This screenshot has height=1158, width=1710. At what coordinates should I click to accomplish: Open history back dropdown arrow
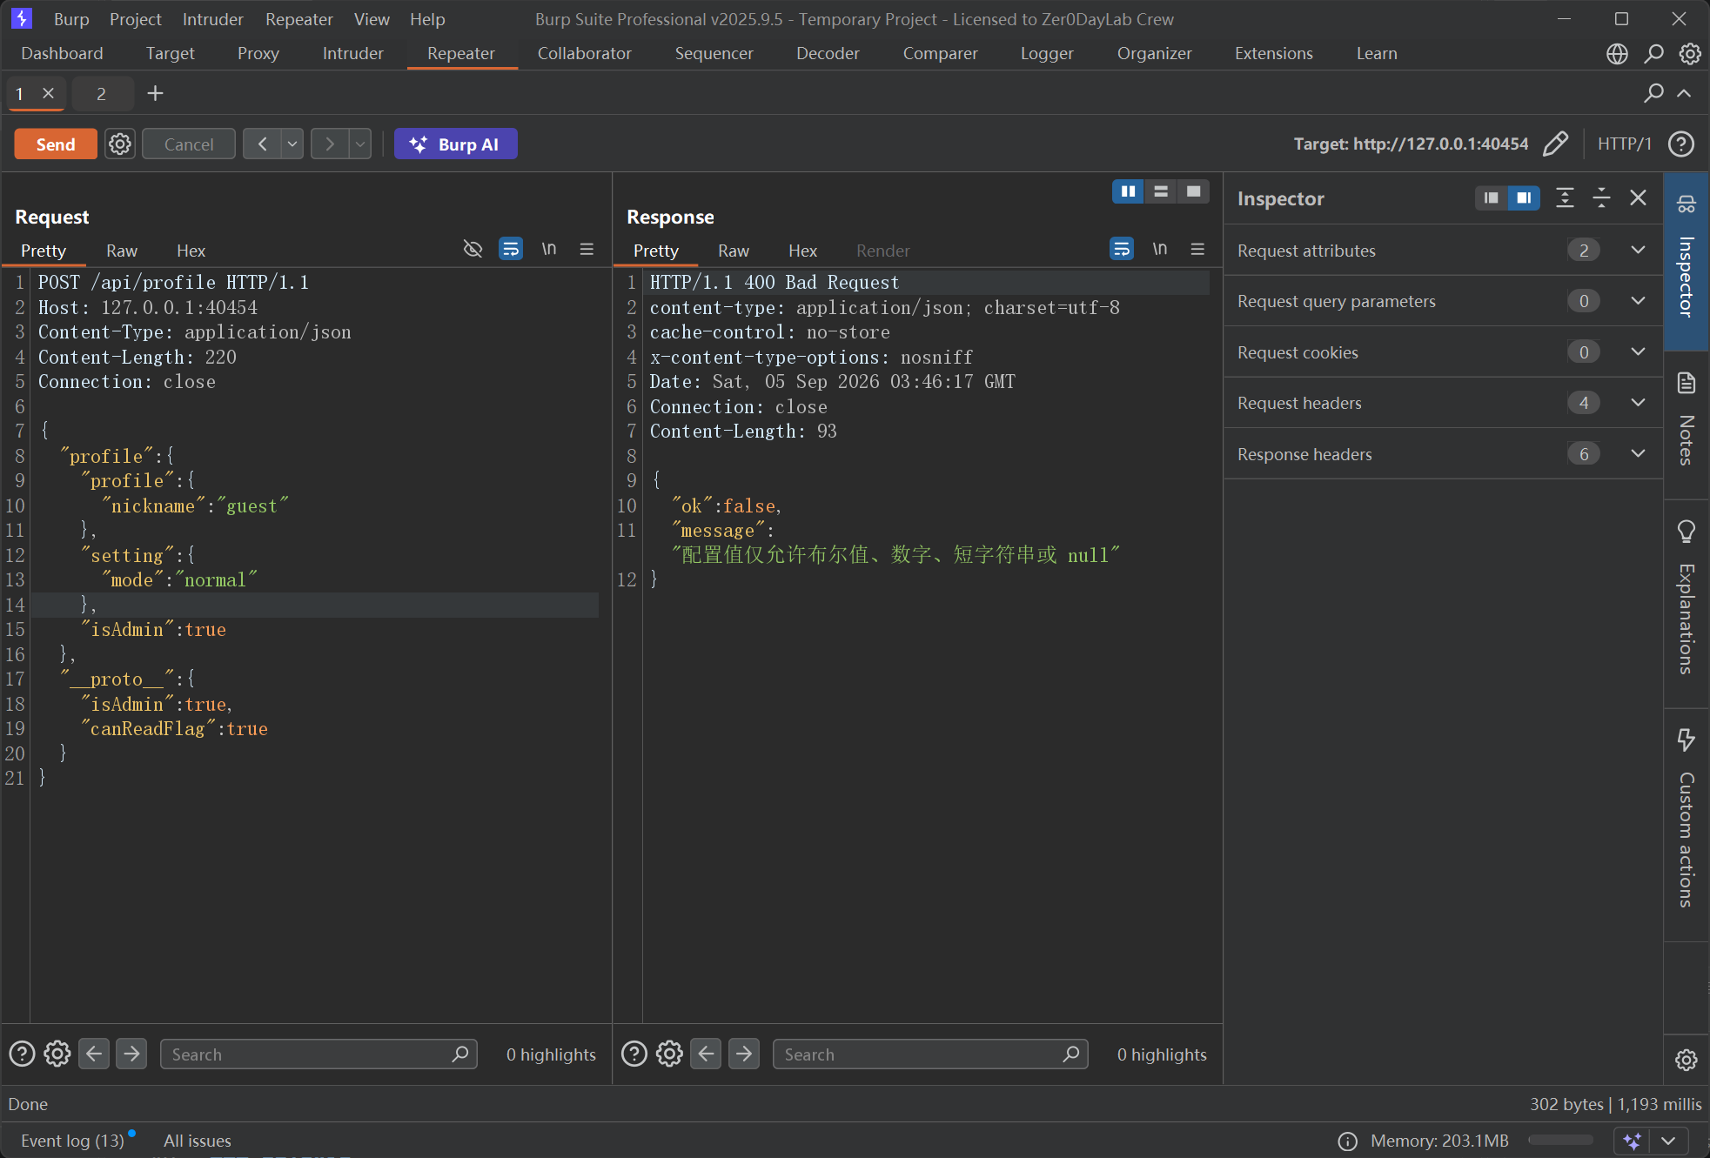[292, 144]
